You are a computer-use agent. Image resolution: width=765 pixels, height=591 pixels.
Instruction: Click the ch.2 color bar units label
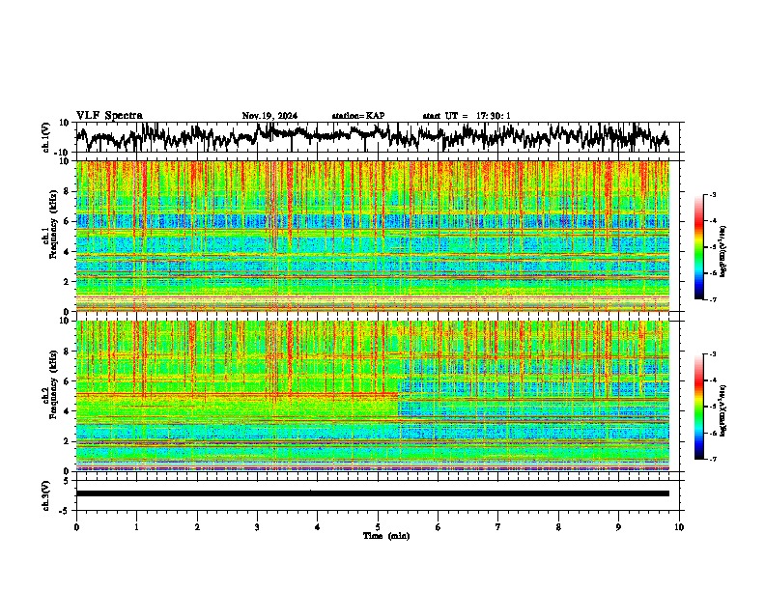[x=722, y=411]
